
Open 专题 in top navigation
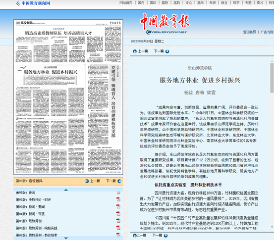tap(248, 3)
